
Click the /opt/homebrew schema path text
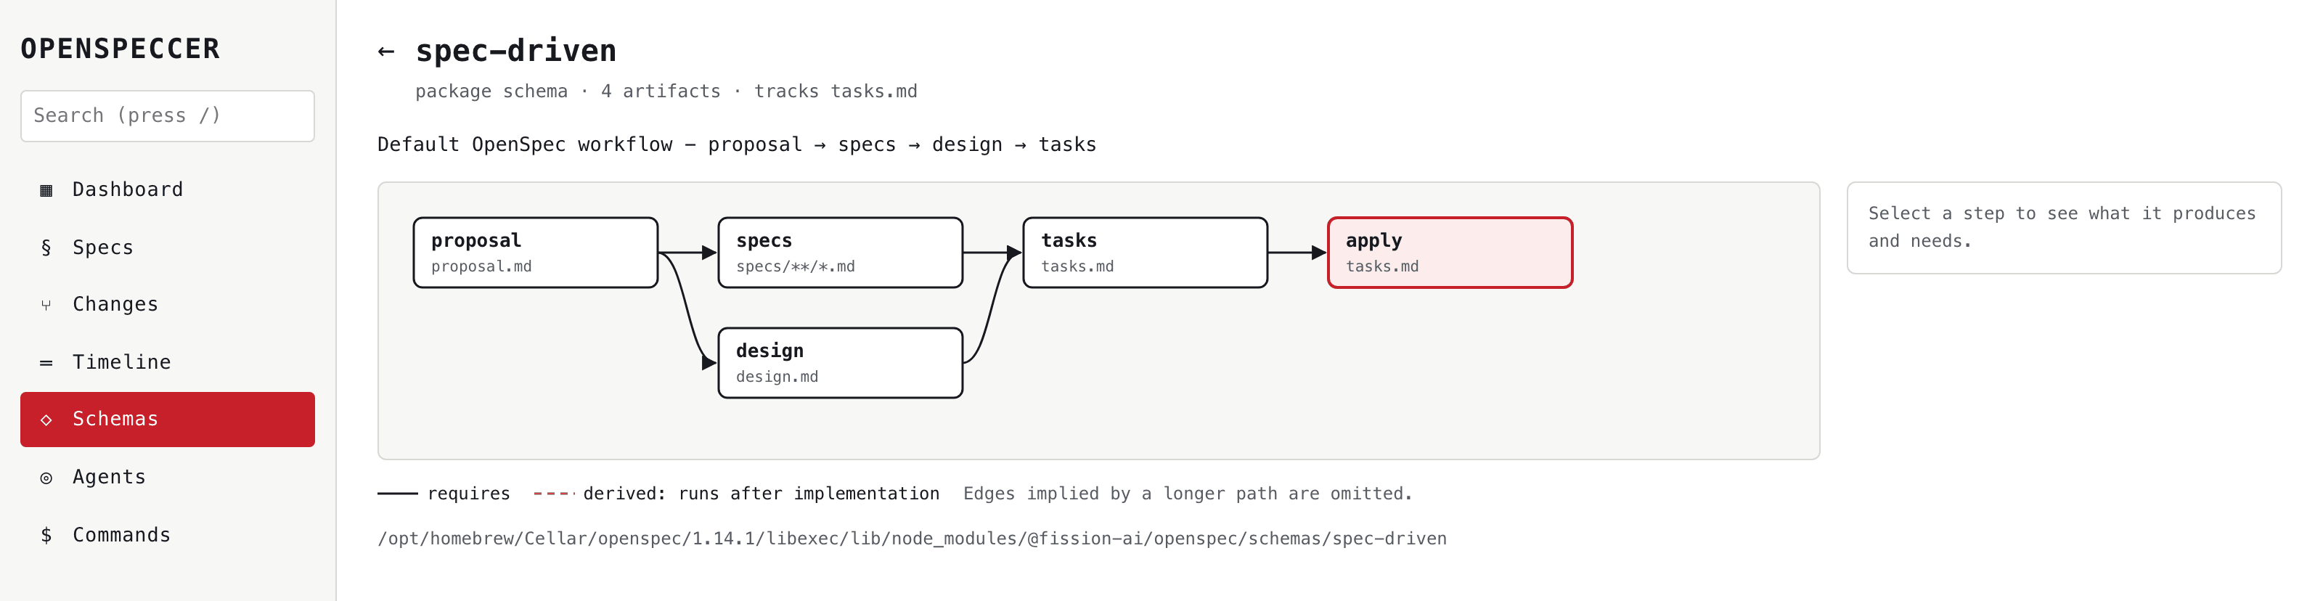[x=912, y=539]
